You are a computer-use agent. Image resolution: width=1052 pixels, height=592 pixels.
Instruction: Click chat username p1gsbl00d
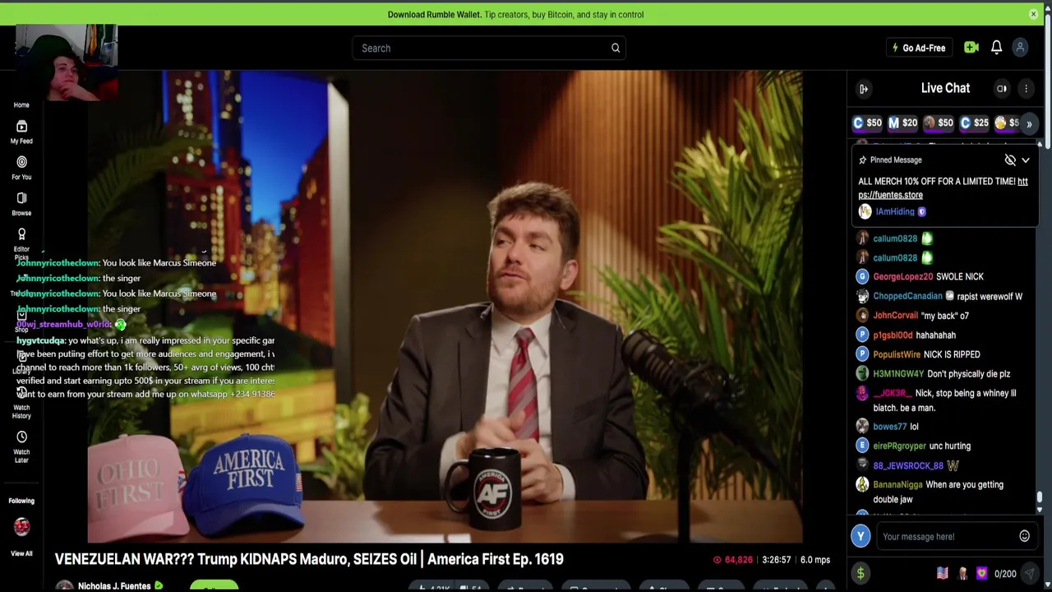click(893, 335)
